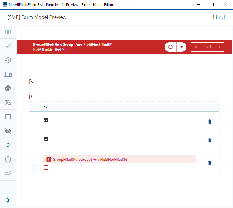
Task: Close the Form Model Preview window
Action: [x=226, y=5]
